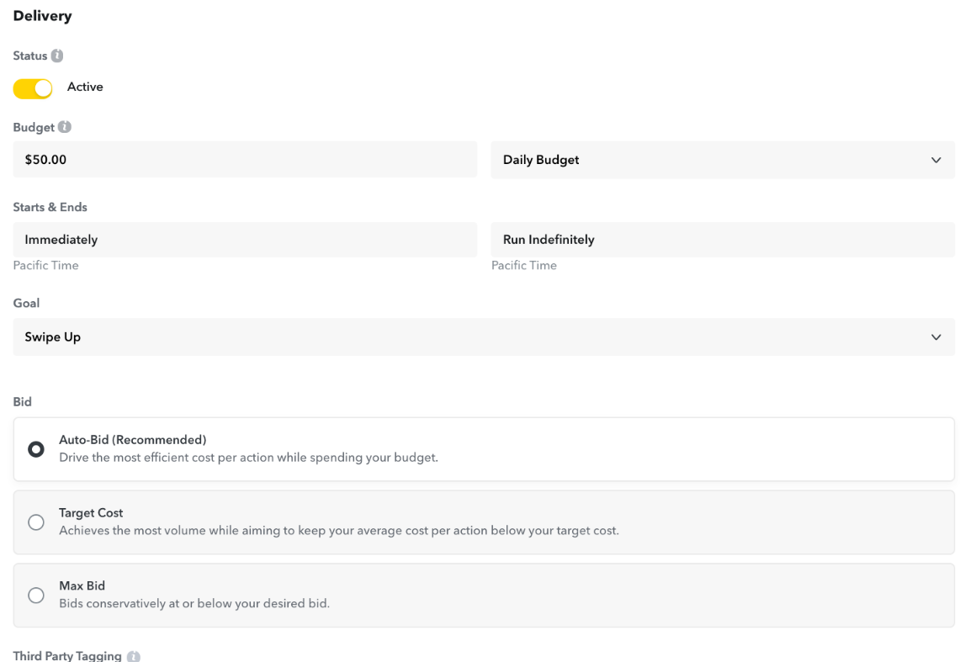Click the Third Party Tagging label

point(67,656)
